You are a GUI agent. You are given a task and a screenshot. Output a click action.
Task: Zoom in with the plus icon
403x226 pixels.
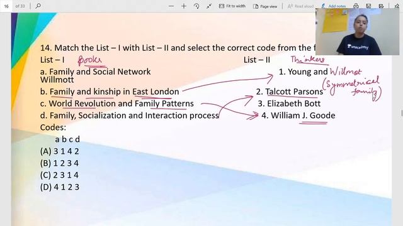184,6
